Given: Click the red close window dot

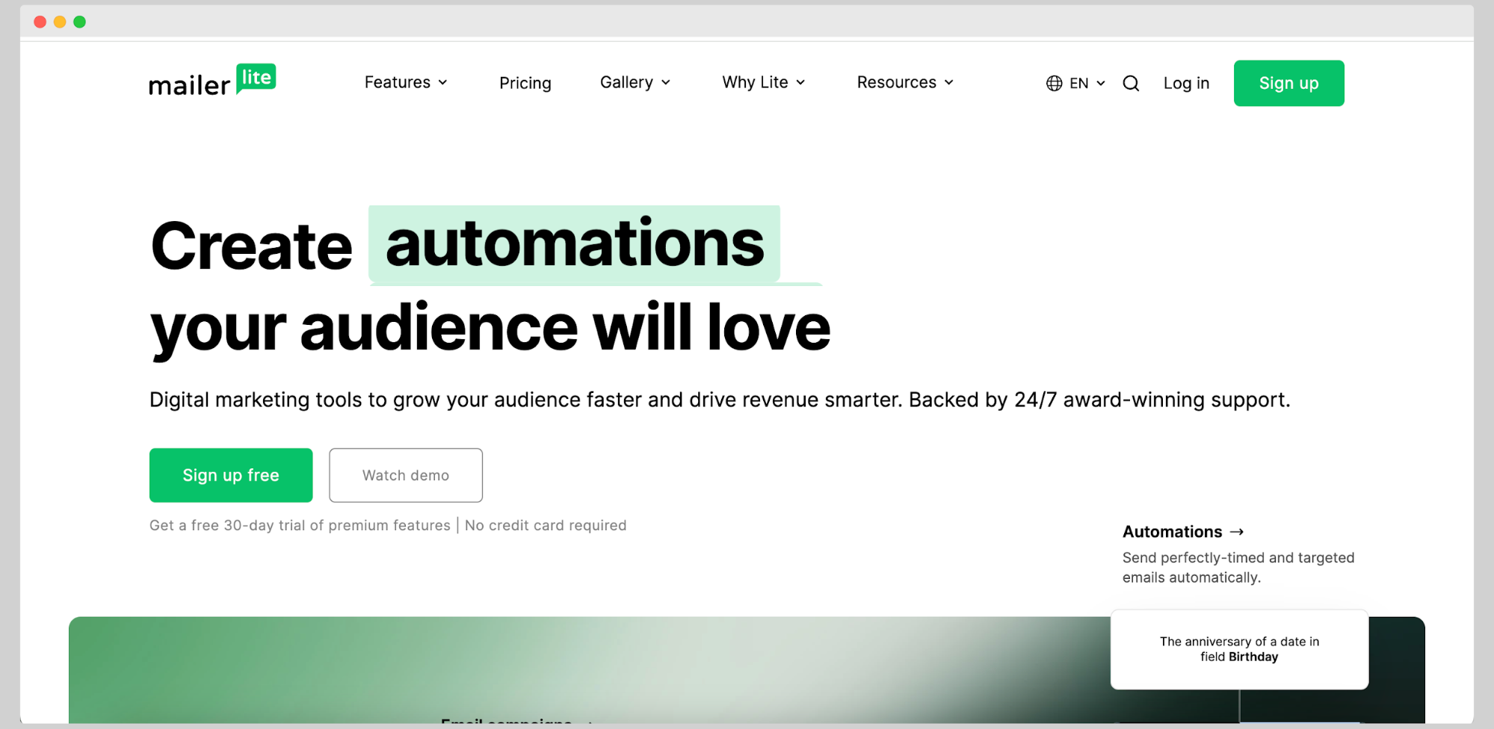Looking at the screenshot, I should 40,22.
